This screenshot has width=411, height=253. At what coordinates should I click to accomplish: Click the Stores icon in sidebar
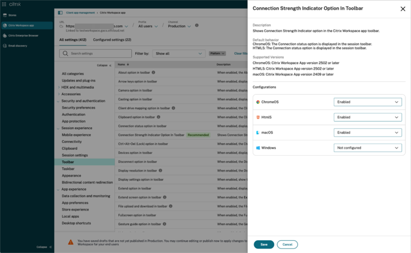point(5,15)
